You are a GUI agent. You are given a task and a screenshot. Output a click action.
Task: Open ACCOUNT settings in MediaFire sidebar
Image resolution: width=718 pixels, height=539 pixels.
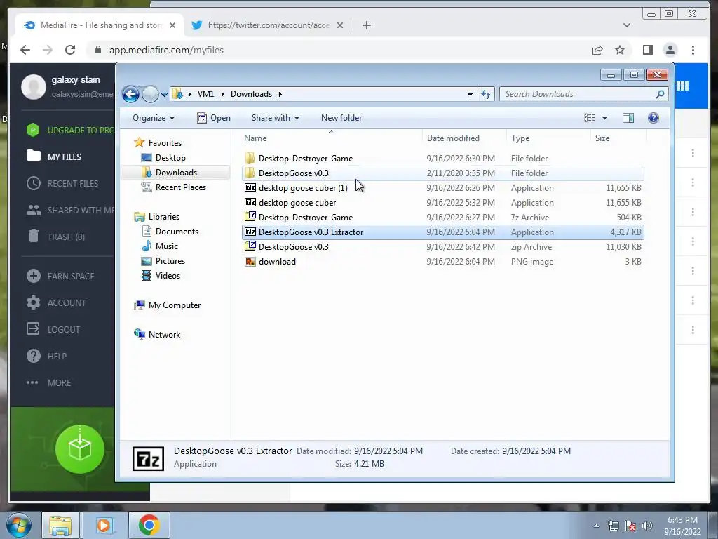click(x=56, y=302)
